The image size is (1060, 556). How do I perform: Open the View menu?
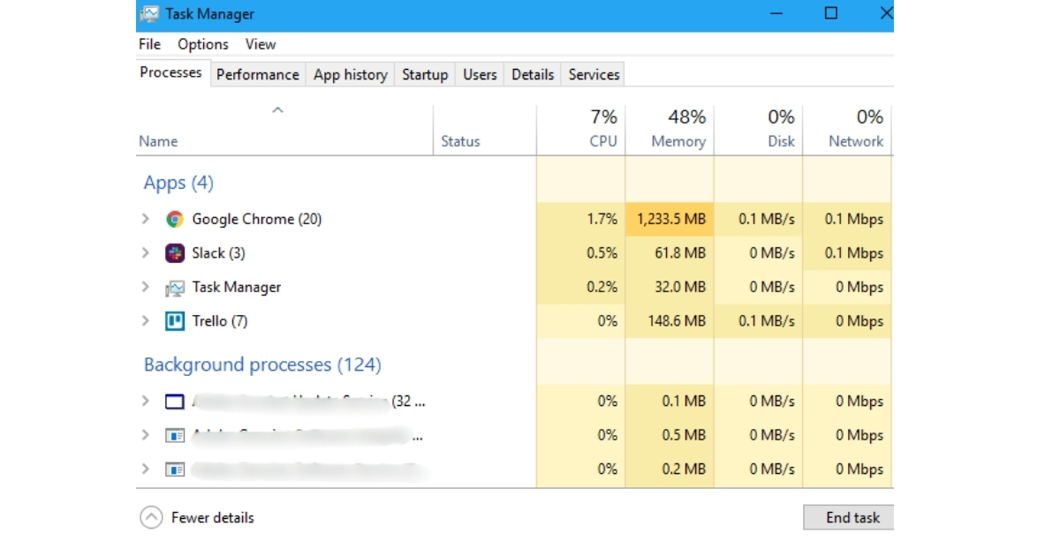coord(260,43)
